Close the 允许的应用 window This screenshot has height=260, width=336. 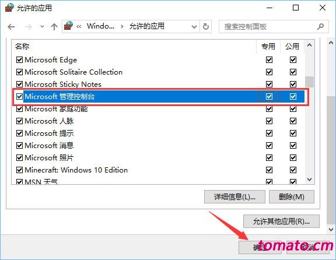[322, 8]
